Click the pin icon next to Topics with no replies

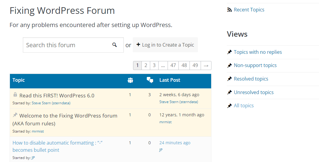[x=229, y=52]
